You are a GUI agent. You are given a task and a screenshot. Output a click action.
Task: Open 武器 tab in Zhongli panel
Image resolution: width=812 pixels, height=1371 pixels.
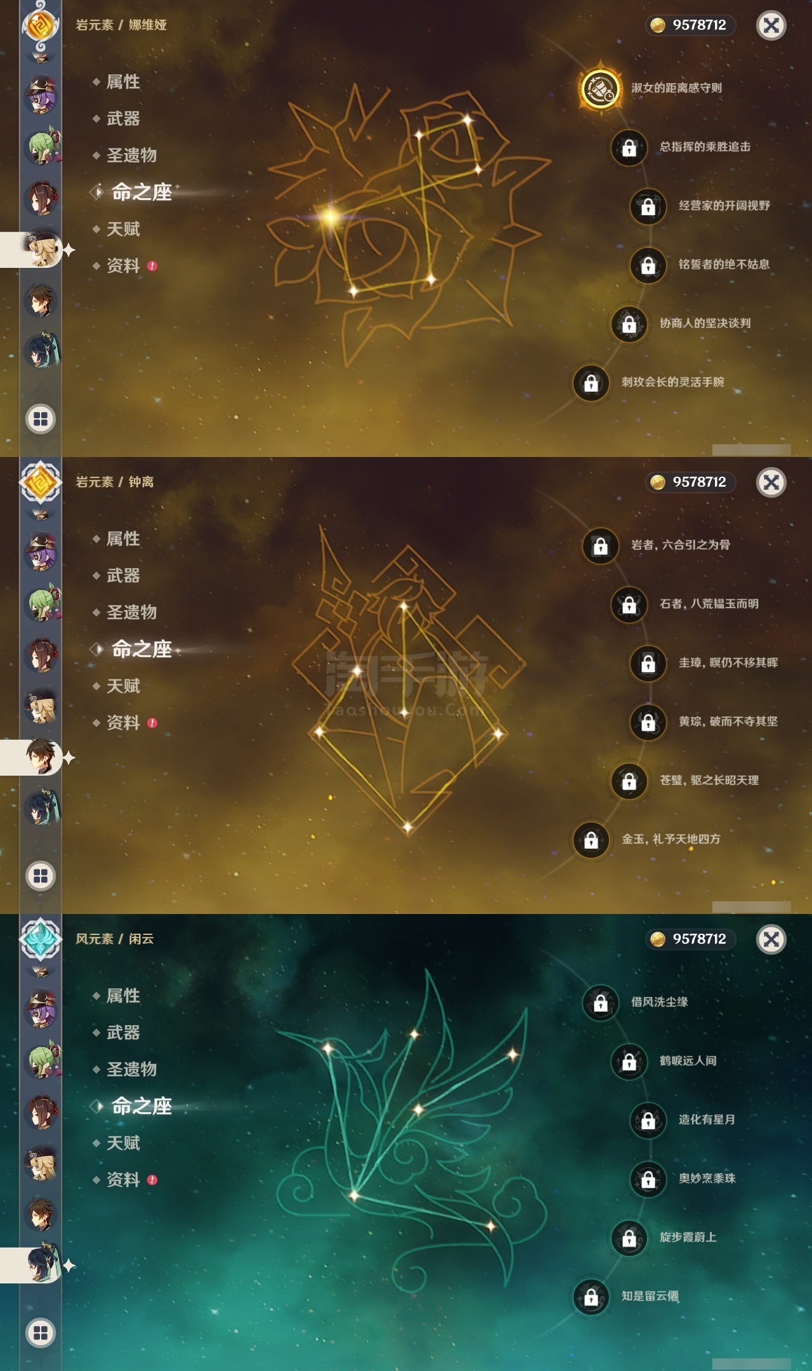click(123, 576)
